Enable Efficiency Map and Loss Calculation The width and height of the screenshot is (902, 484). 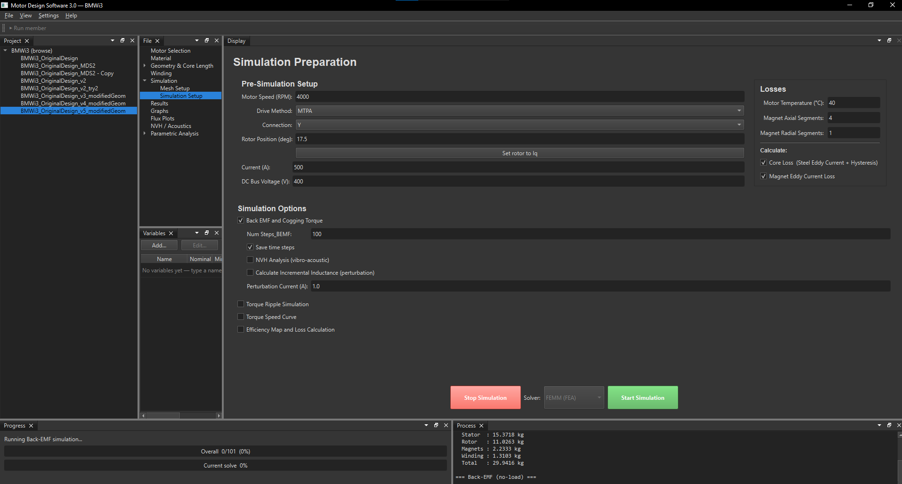tap(241, 329)
